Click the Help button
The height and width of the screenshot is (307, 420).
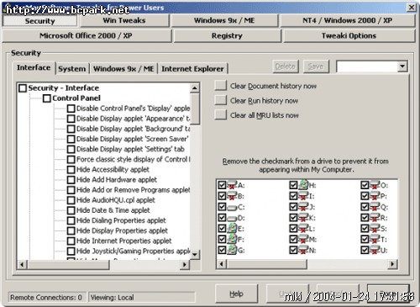tap(236, 294)
